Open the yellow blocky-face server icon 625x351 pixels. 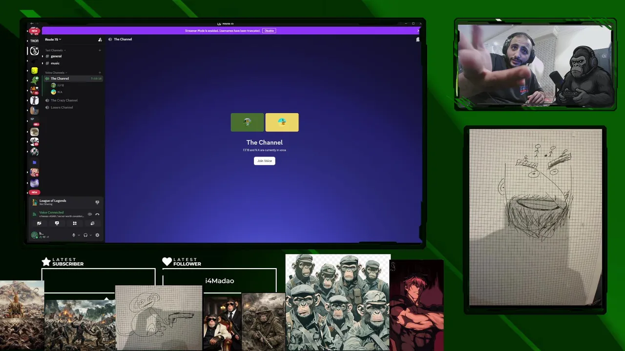click(34, 71)
